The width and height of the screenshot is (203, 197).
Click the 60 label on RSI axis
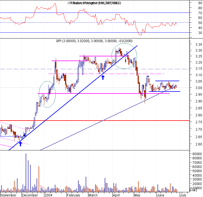coord(200,18)
